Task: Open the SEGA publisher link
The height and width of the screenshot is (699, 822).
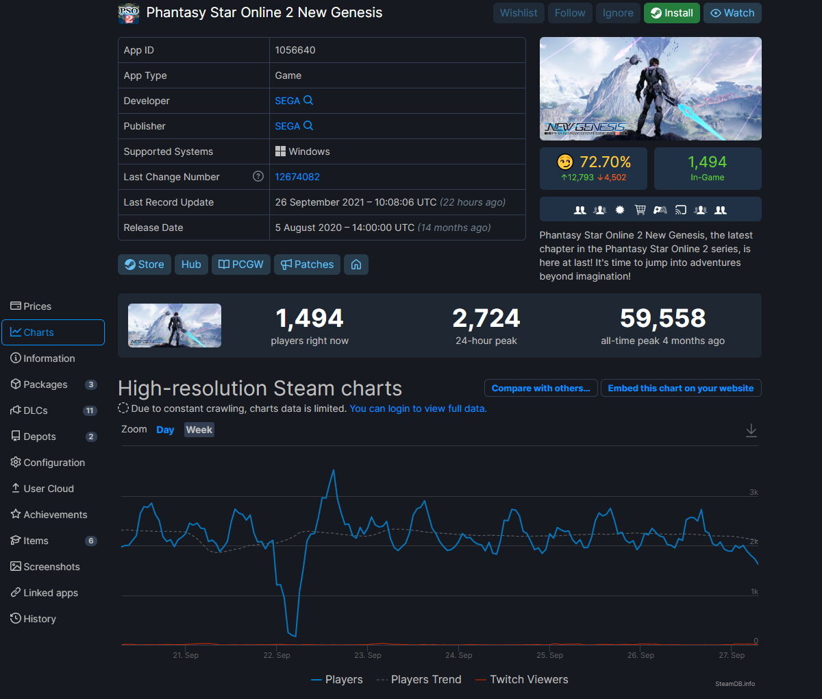Action: coord(287,126)
